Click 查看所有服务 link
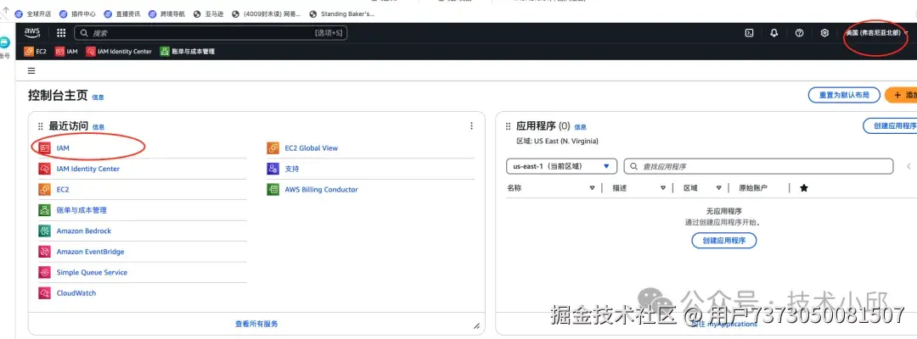The width and height of the screenshot is (917, 339). coord(256,324)
